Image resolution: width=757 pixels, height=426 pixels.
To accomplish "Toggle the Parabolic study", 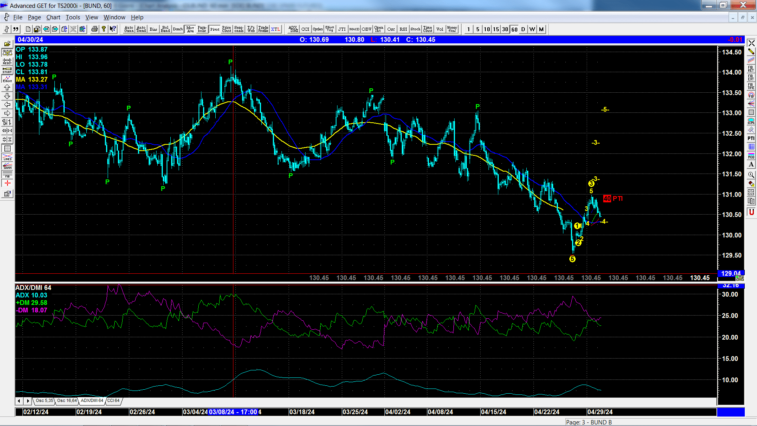I will point(202,29).
